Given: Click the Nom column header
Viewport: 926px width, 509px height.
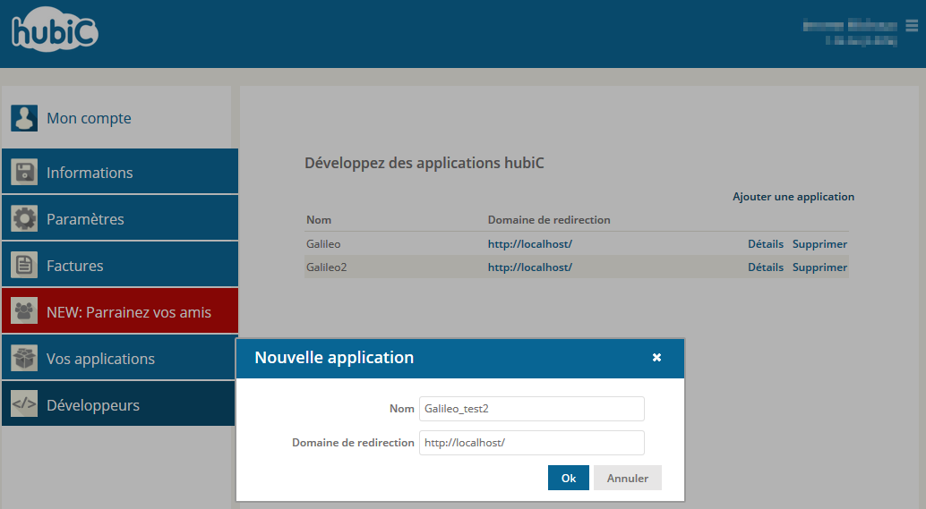Looking at the screenshot, I should pos(318,220).
